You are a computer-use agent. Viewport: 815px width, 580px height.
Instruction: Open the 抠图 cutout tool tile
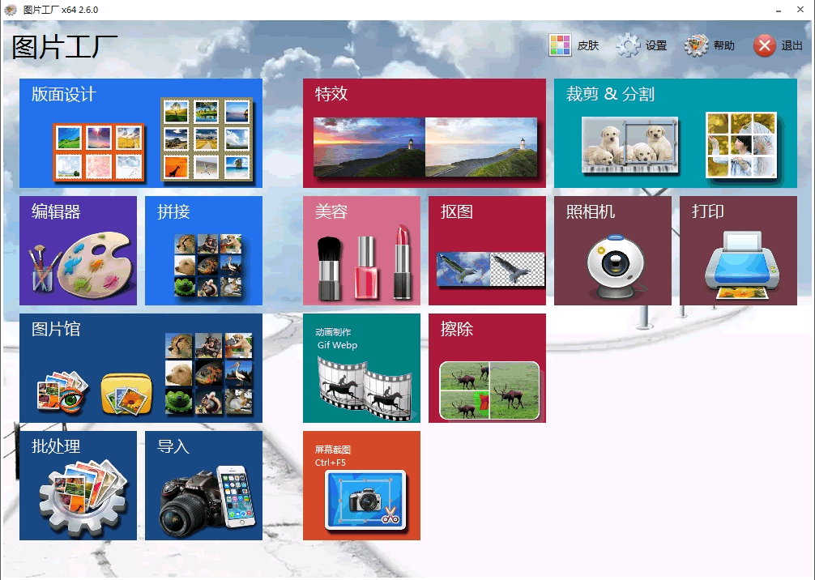487,250
